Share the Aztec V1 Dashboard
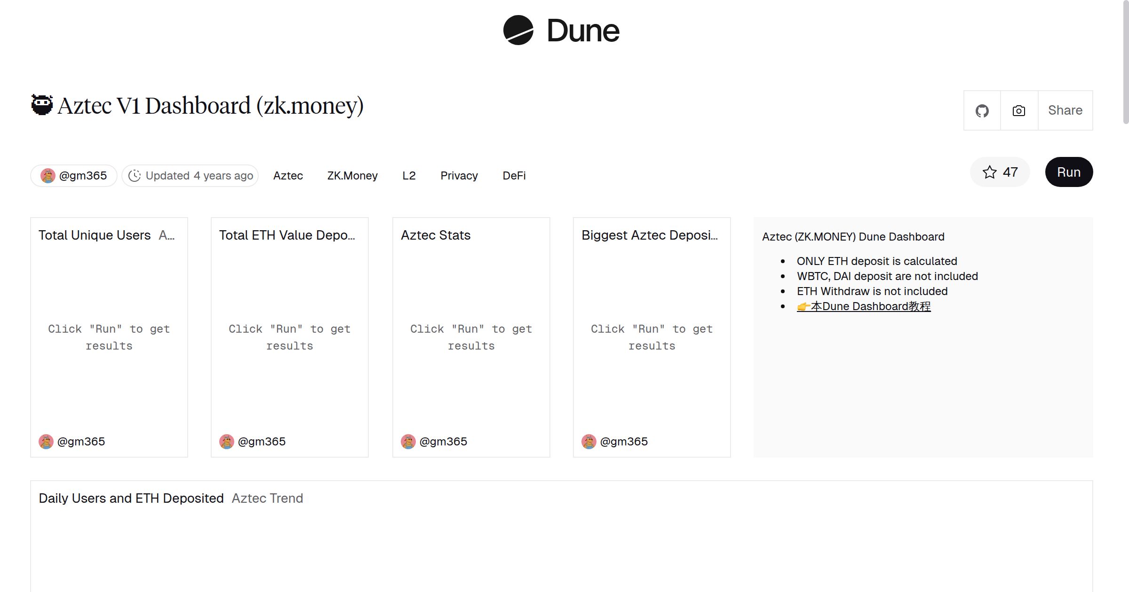1129x592 pixels. tap(1065, 110)
